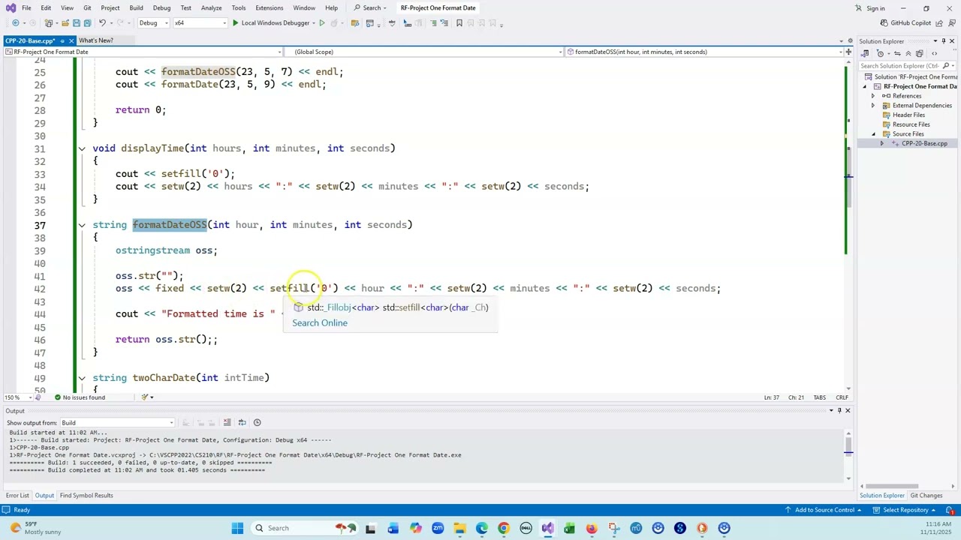
Task: Click the GitHub Copilot icon
Action: [884, 22]
